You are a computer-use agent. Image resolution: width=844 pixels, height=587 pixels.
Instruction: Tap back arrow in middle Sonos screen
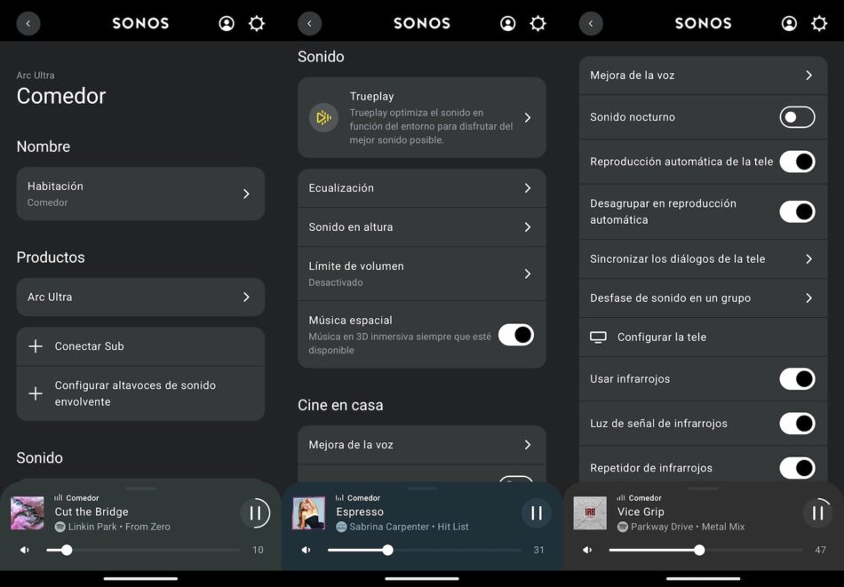click(309, 24)
